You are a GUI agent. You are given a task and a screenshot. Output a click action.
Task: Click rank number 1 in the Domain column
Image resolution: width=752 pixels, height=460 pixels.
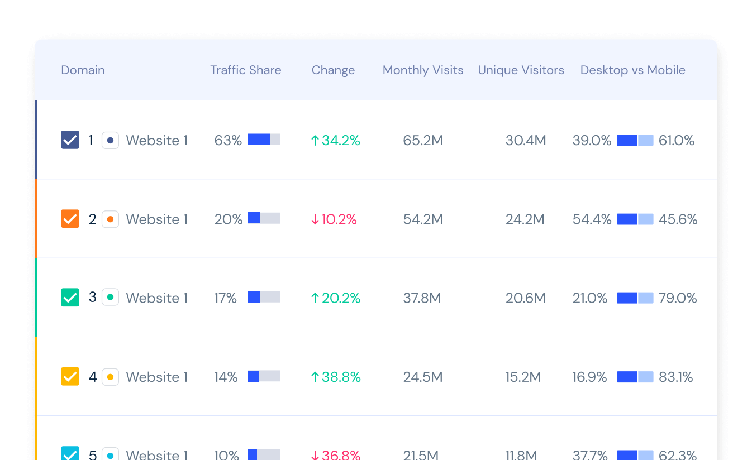(91, 141)
